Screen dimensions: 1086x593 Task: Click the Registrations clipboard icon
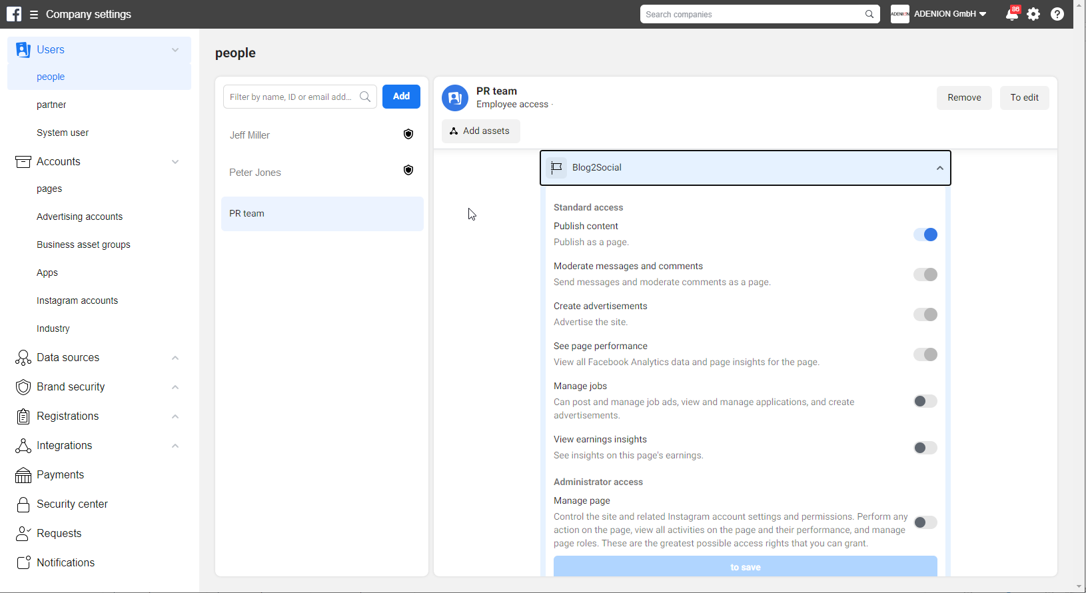23,416
